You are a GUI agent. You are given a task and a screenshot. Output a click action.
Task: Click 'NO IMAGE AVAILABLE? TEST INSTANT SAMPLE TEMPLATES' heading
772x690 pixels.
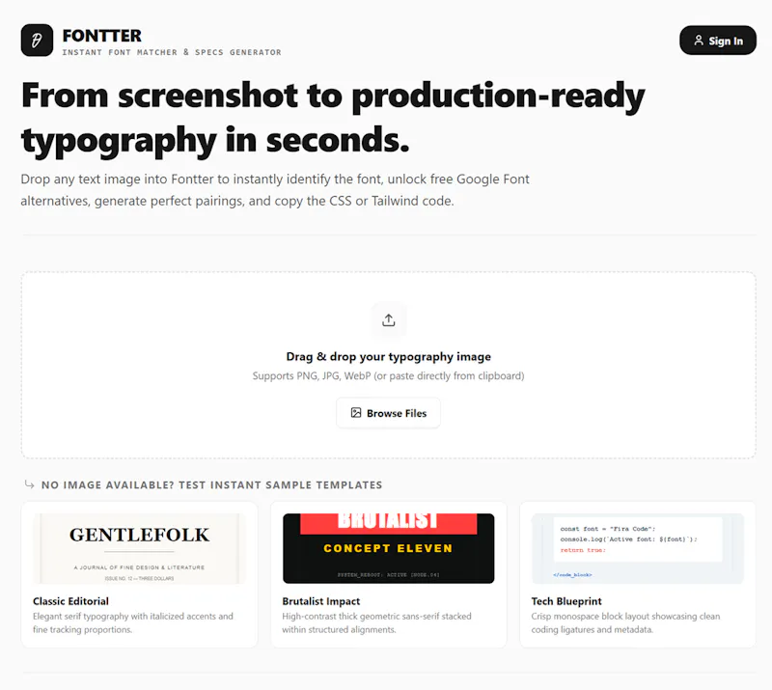tap(211, 484)
